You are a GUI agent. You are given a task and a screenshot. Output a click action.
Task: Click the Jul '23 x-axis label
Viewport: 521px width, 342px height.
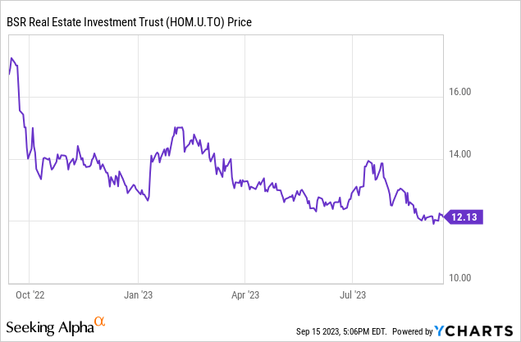[x=351, y=290]
